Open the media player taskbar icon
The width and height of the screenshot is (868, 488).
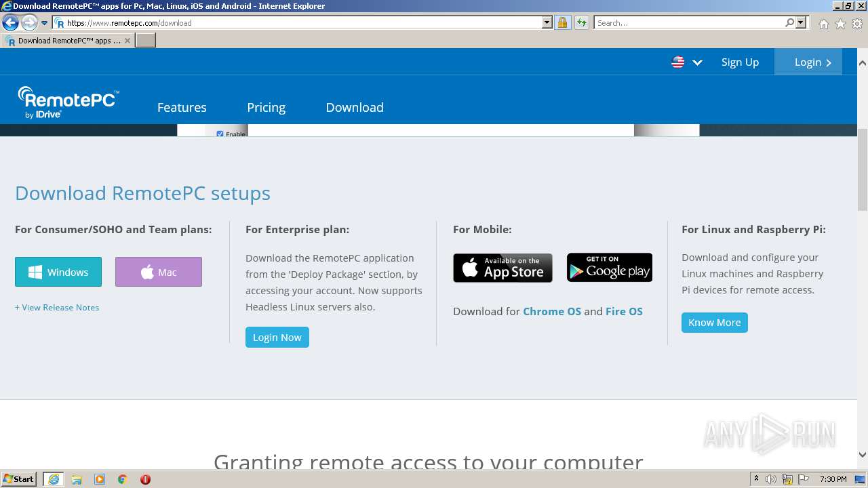100,479
